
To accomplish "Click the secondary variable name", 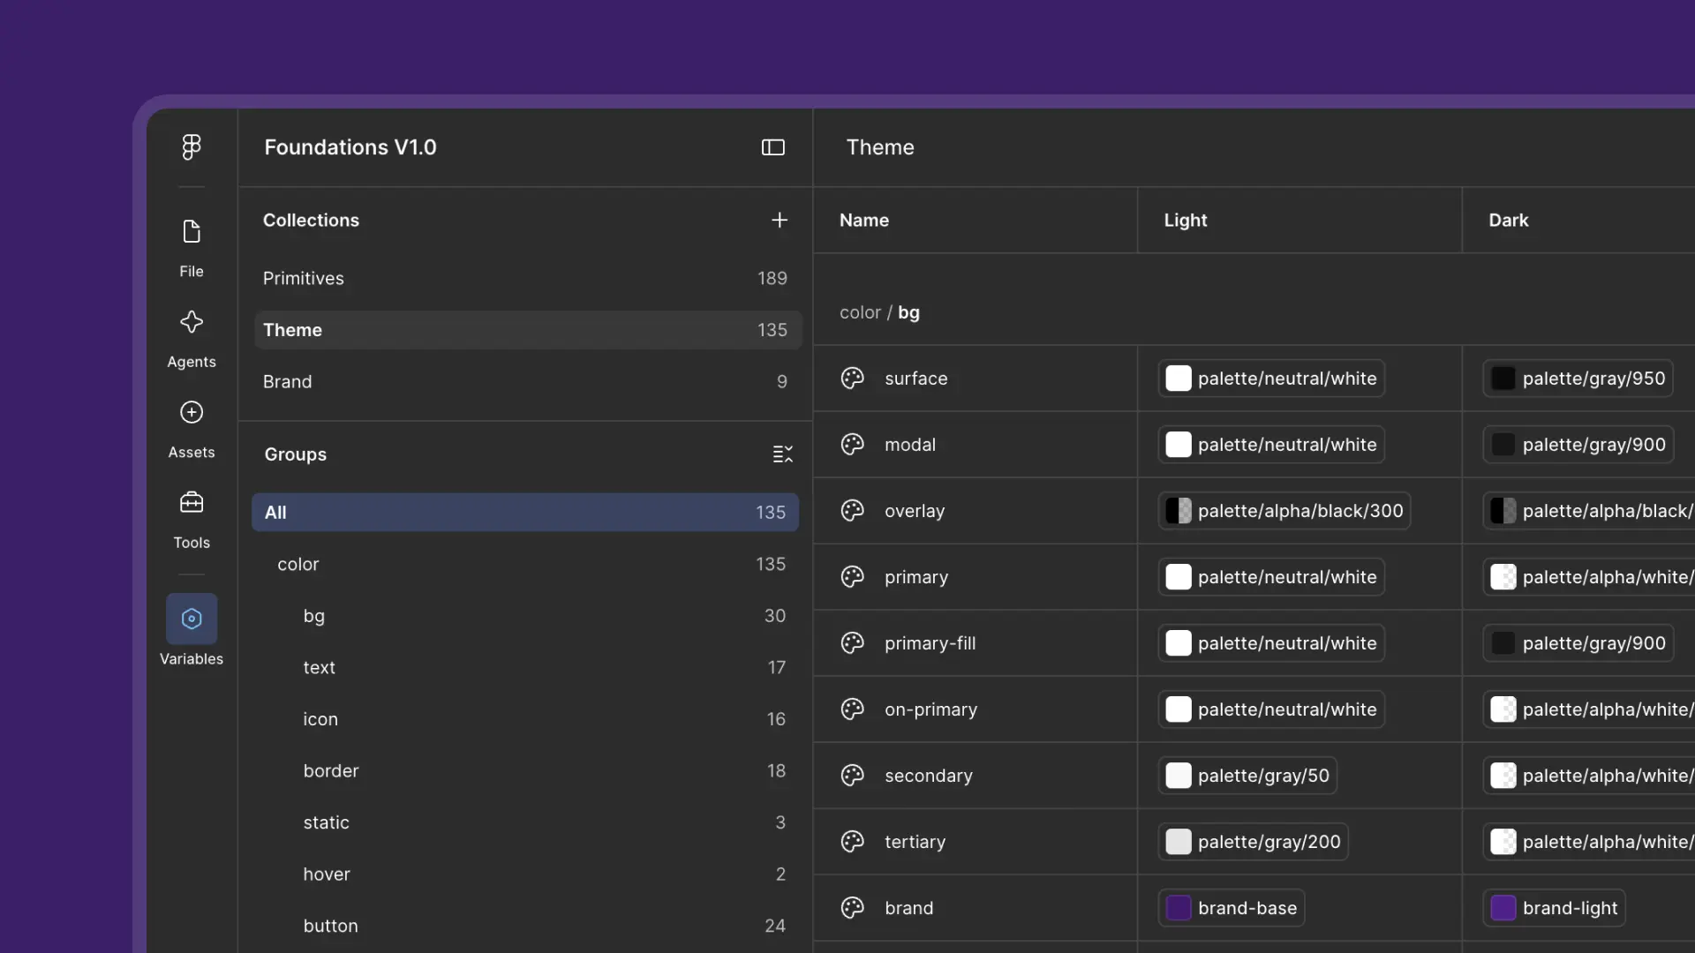I will (929, 776).
